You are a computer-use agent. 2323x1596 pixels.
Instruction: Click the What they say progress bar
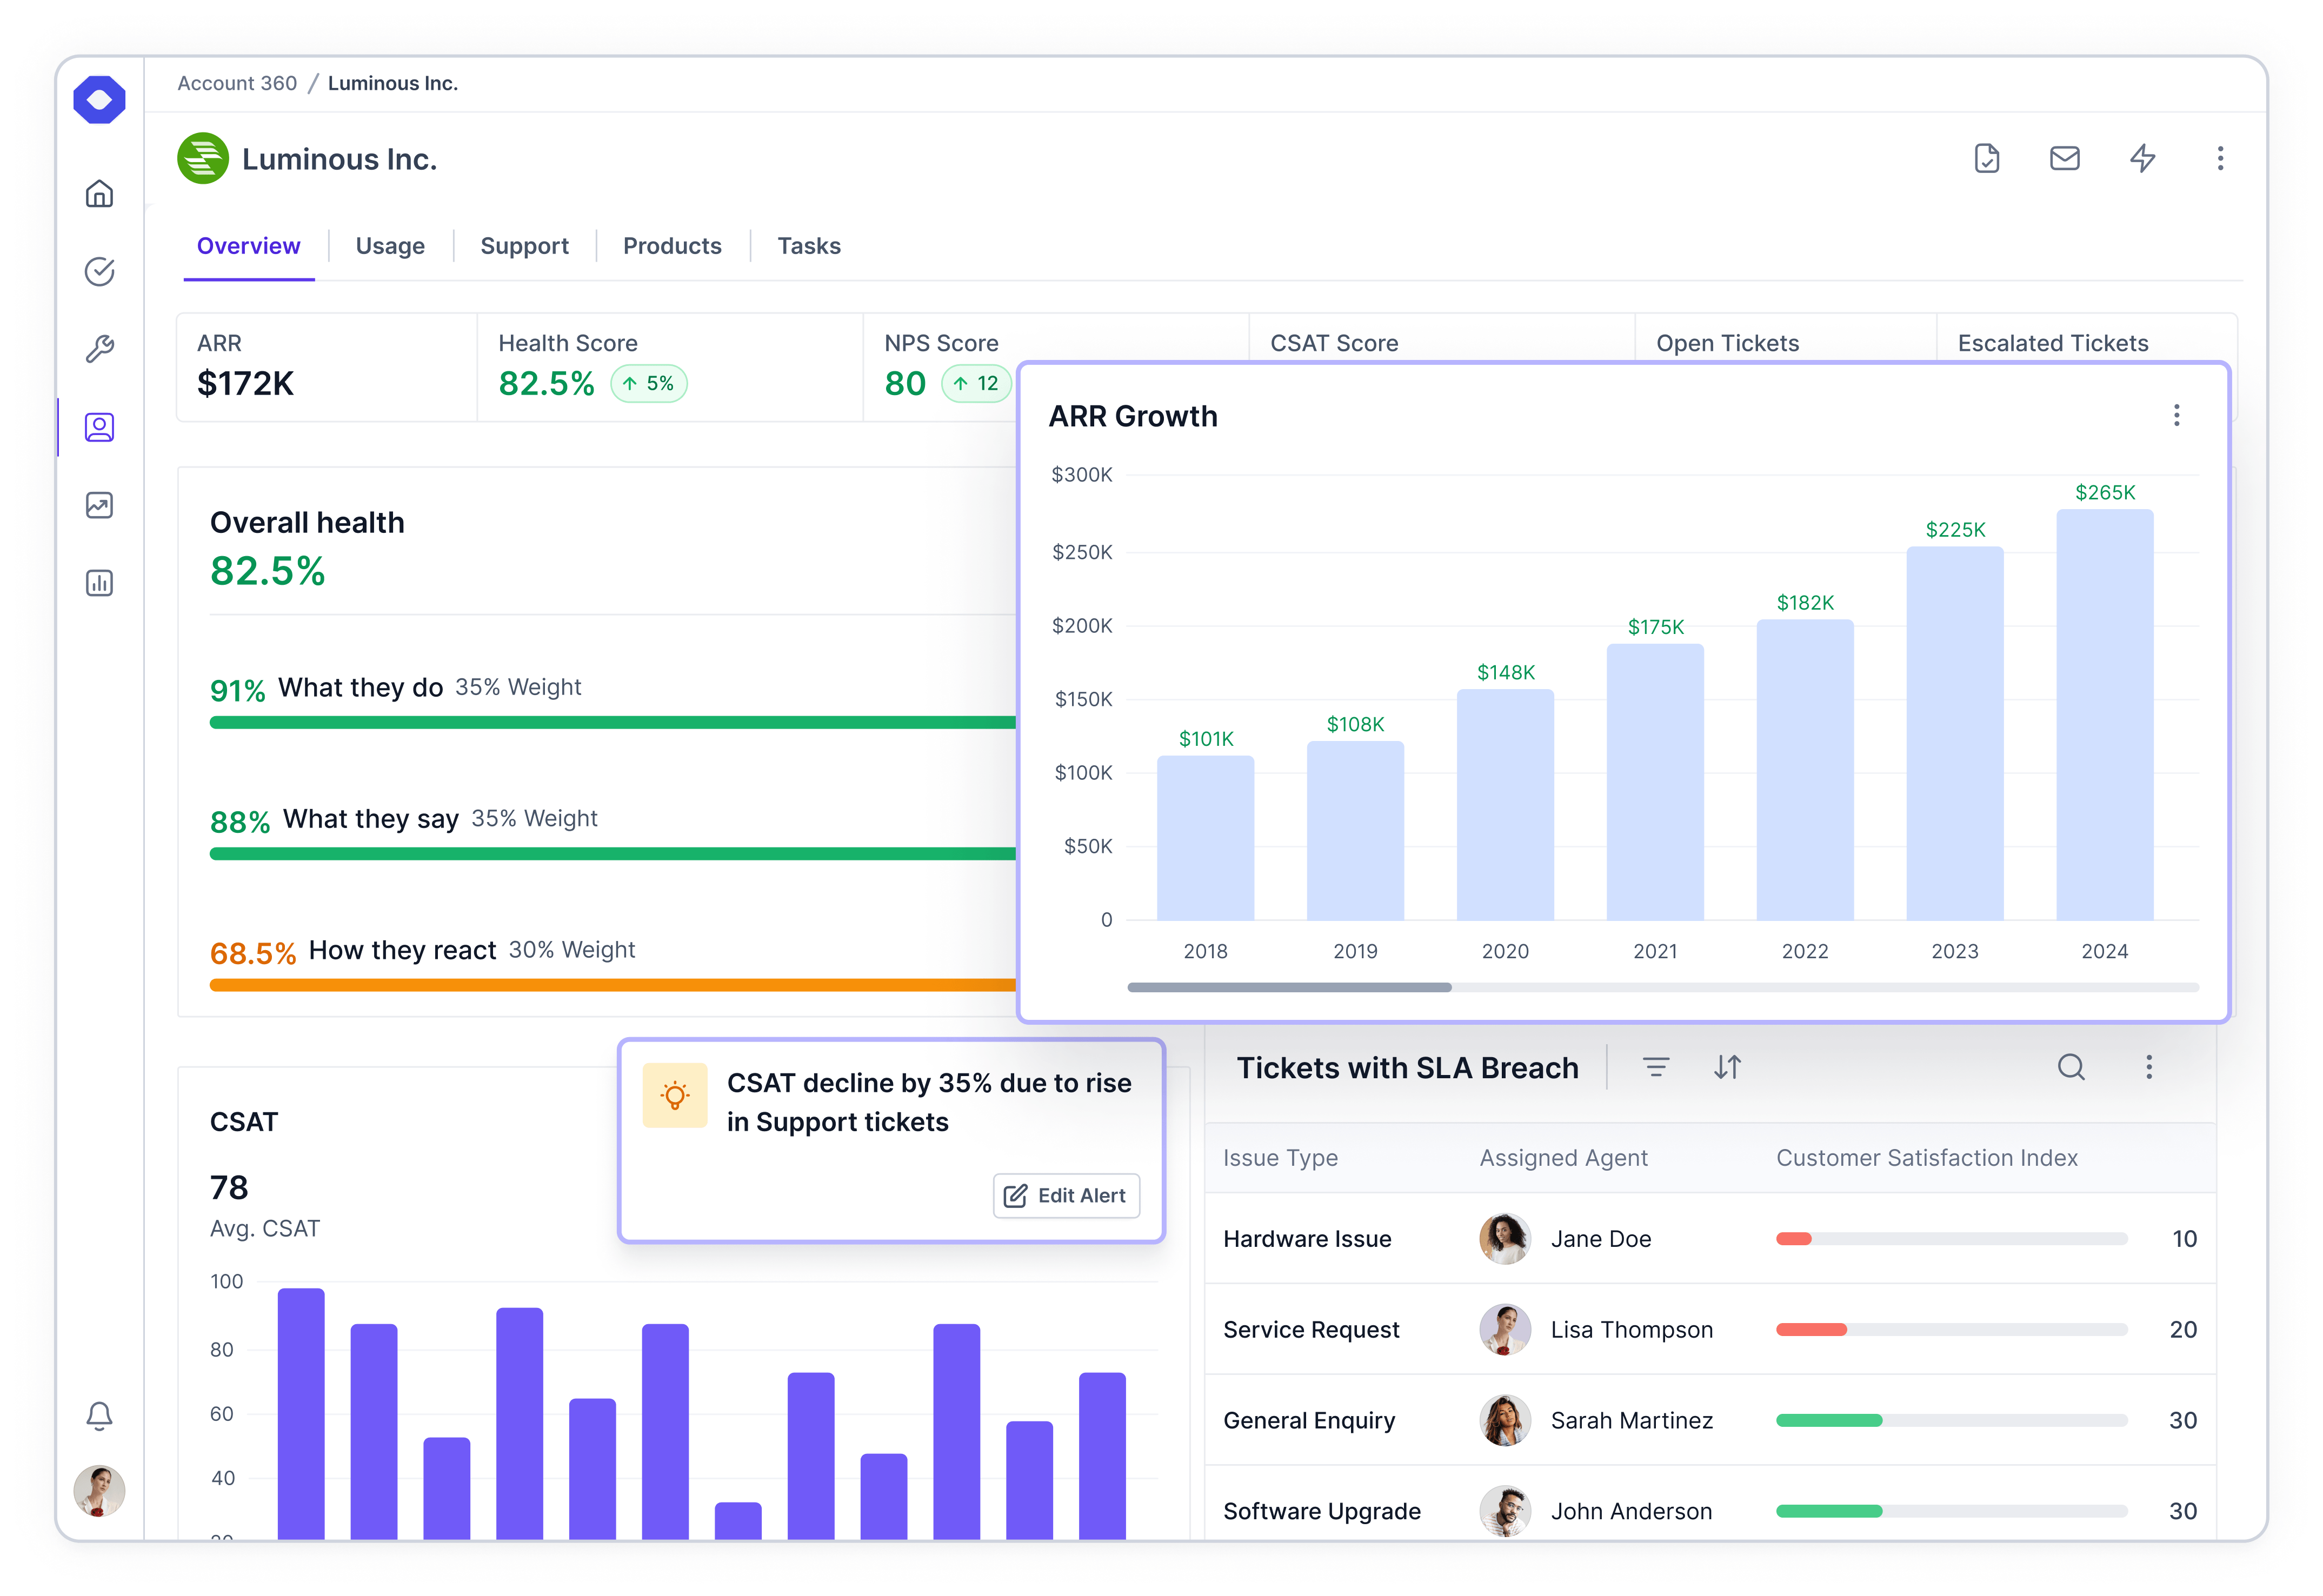pyautogui.click(x=612, y=854)
